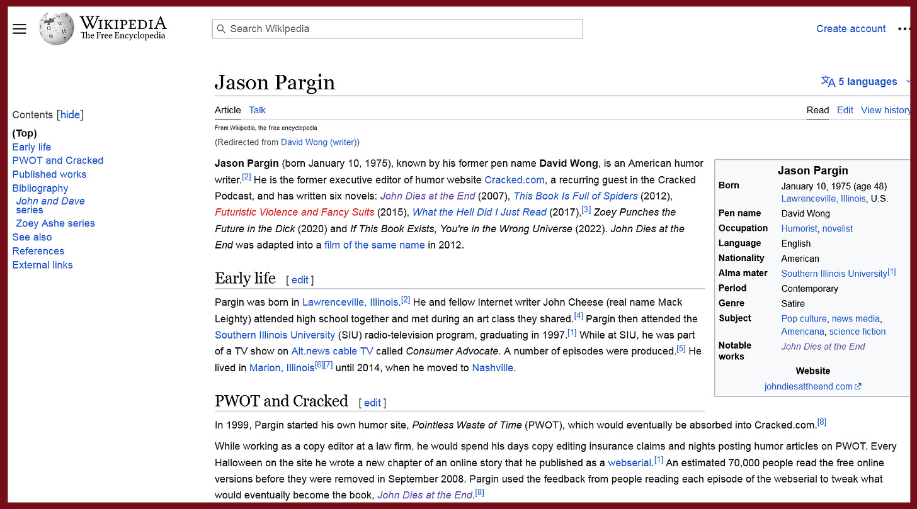This screenshot has width=917, height=509.
Task: Edit the PWOT and Cracked section
Action: [372, 403]
